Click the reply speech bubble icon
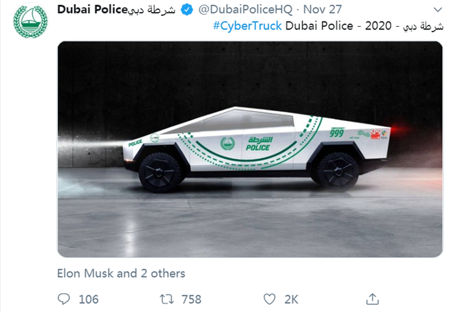454x312 pixels. click(64, 299)
